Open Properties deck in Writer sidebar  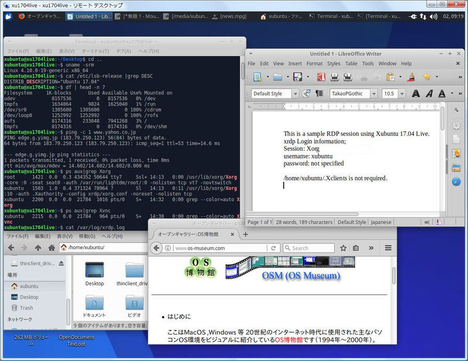[456, 139]
